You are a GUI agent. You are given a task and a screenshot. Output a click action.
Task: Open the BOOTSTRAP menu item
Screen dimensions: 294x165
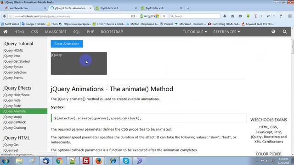(x=112, y=32)
